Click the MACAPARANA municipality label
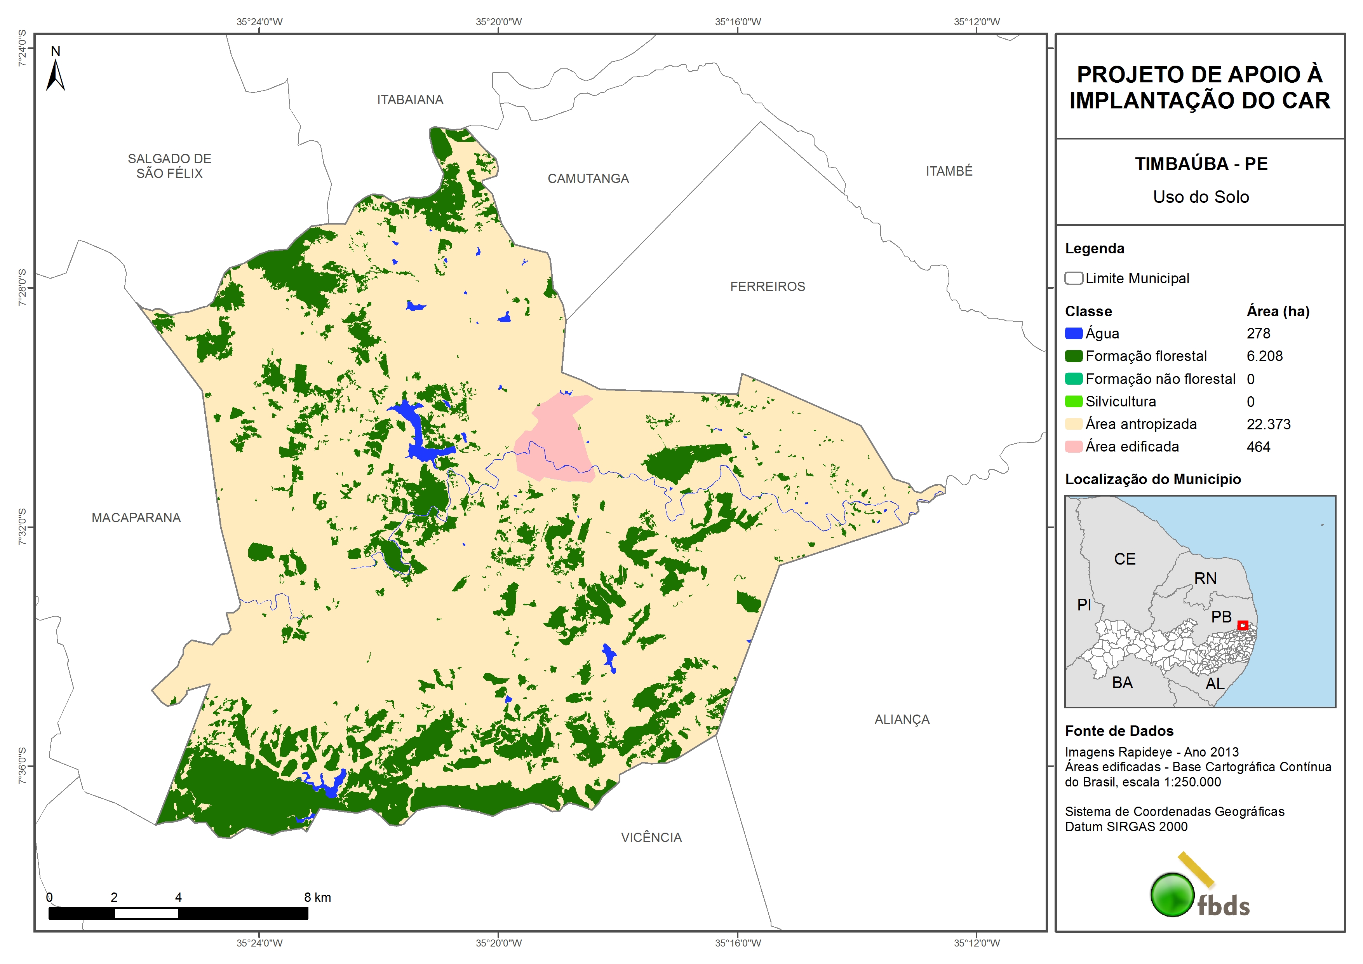The width and height of the screenshot is (1363, 964). tap(136, 517)
